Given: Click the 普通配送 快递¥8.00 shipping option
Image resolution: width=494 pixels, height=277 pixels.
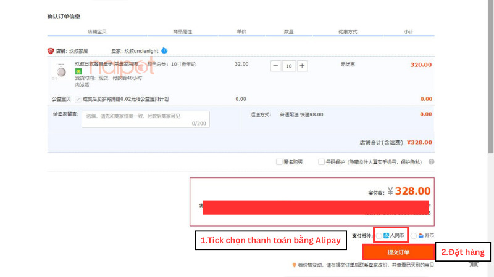Looking at the screenshot, I should (x=301, y=114).
